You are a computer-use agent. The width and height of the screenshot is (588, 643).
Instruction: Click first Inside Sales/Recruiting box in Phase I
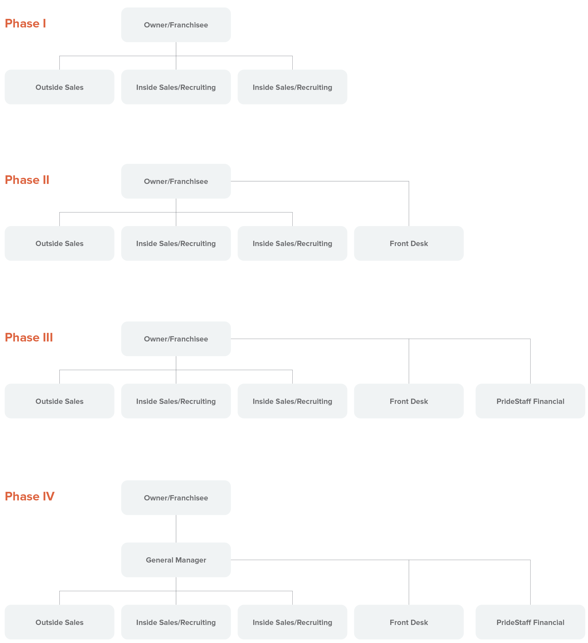pos(176,87)
